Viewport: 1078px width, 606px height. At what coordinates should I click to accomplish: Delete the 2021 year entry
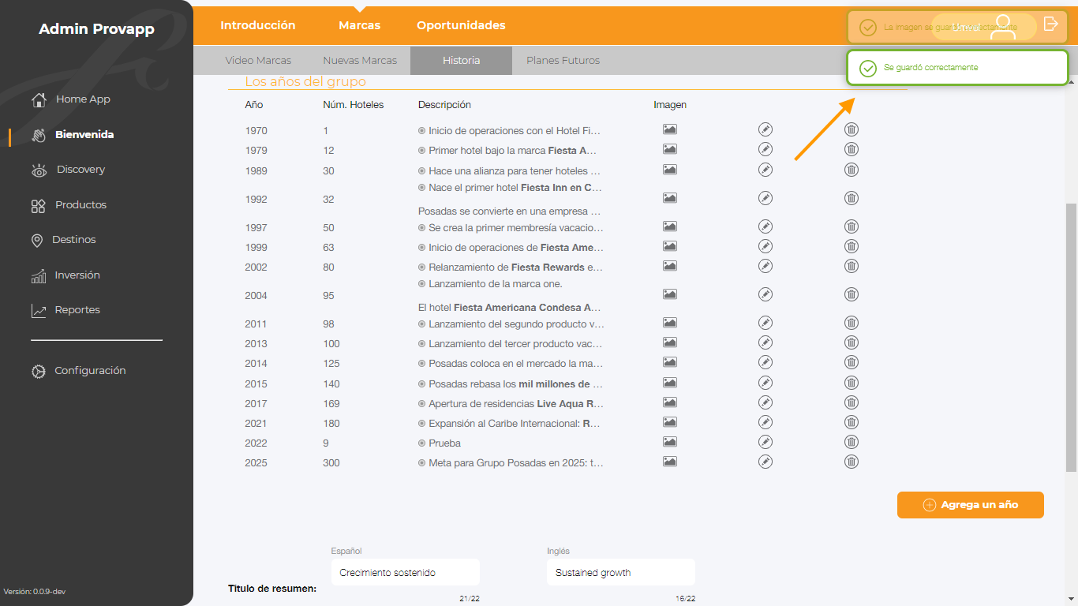point(852,422)
